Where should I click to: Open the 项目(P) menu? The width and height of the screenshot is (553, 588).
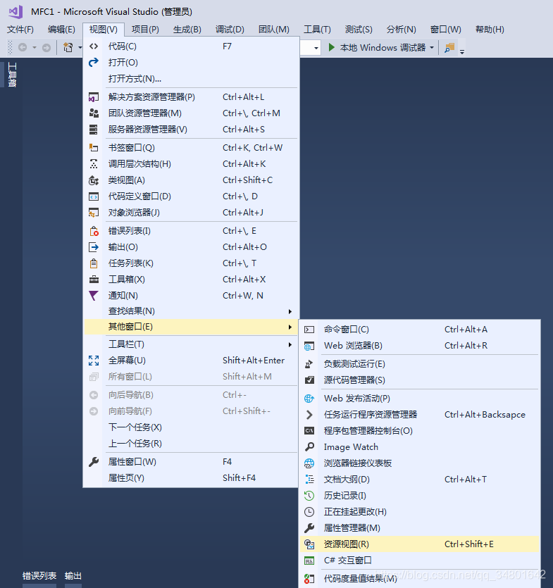[145, 30]
